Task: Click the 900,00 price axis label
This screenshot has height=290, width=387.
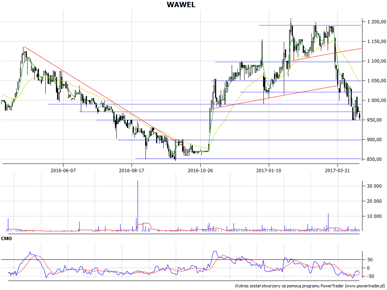Action: tap(375, 140)
